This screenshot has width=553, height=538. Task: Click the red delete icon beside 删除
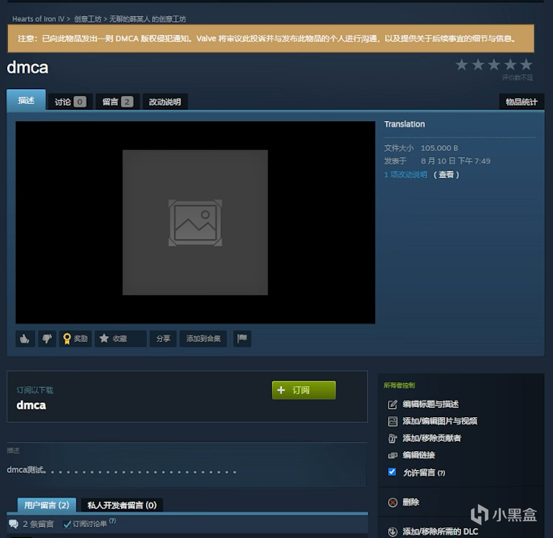pos(392,502)
